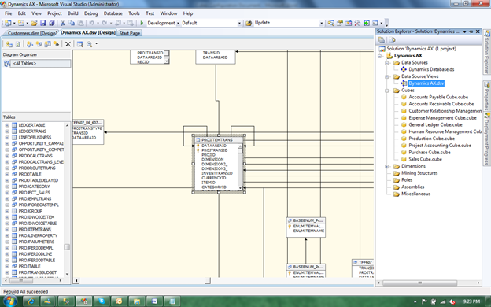Select the Mining Structures folder
Viewport: 491px width, 307px height.
click(419, 173)
